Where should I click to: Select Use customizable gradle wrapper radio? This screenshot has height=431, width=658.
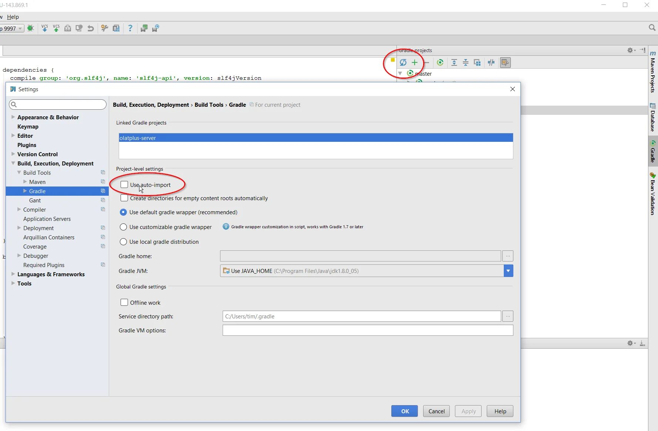tap(124, 227)
